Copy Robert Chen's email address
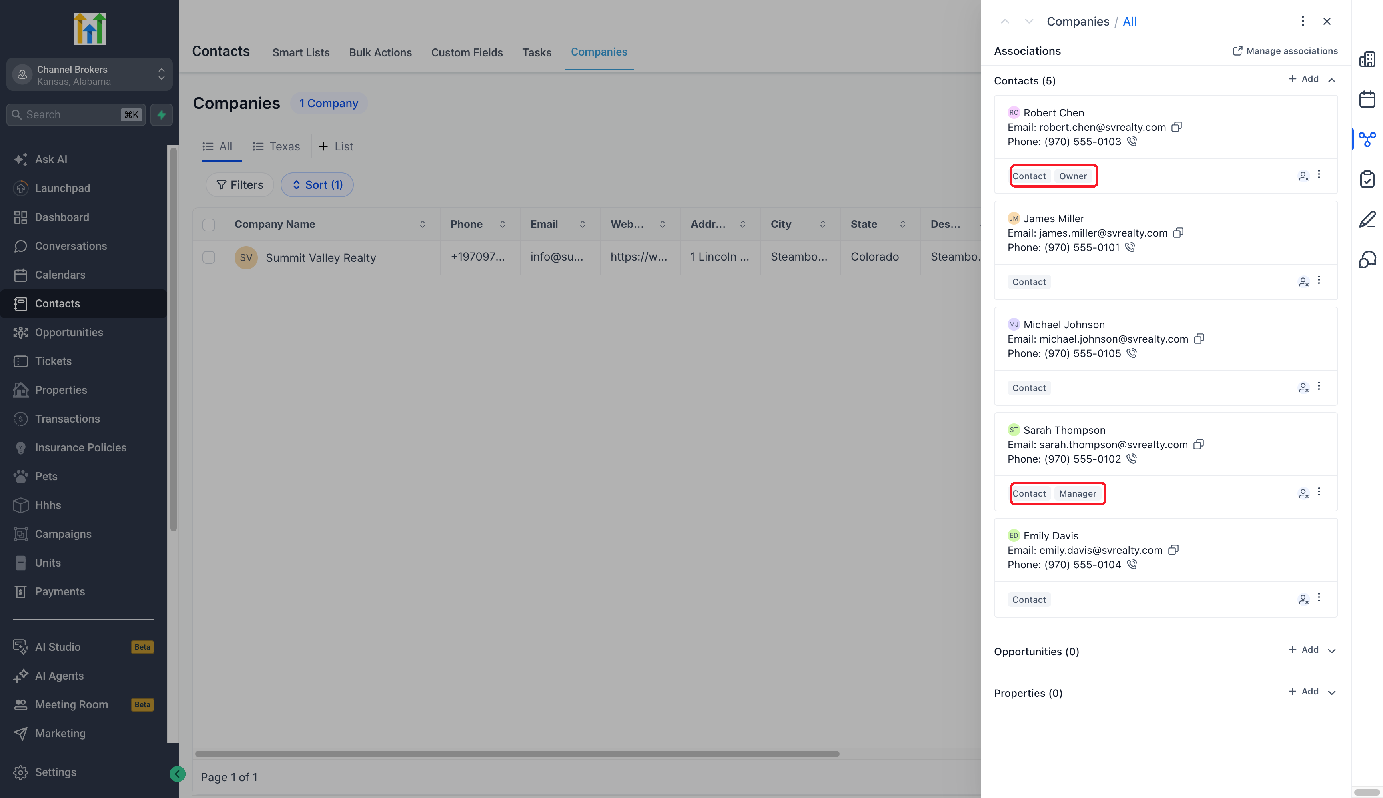Screen dimensions: 1383x798 pos(1177,127)
